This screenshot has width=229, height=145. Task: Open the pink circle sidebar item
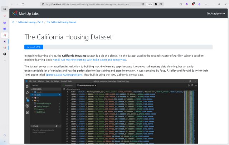5,16
